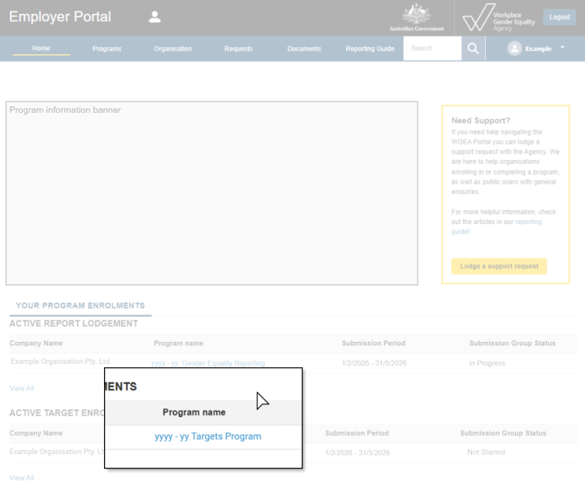Screen dimensions: 585x484
Task: Click the Logout button
Action: (559, 17)
